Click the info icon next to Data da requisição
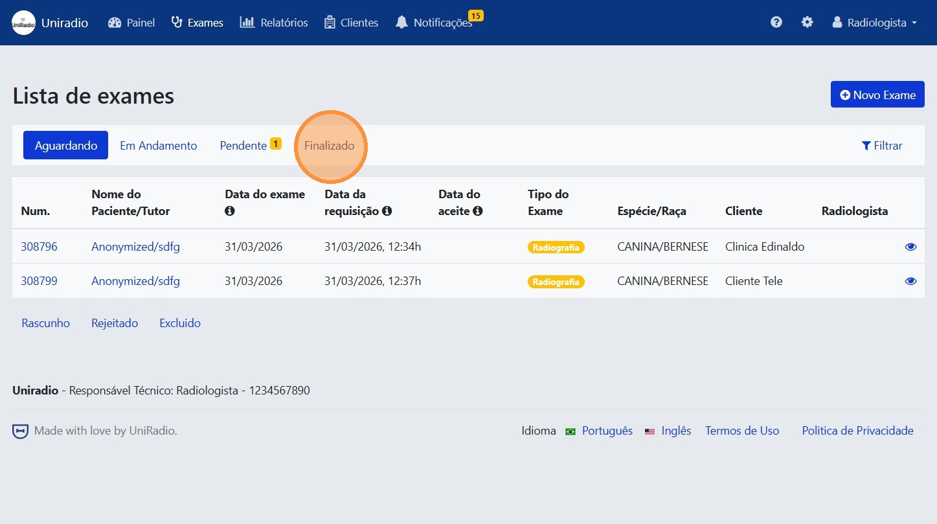 coord(387,211)
